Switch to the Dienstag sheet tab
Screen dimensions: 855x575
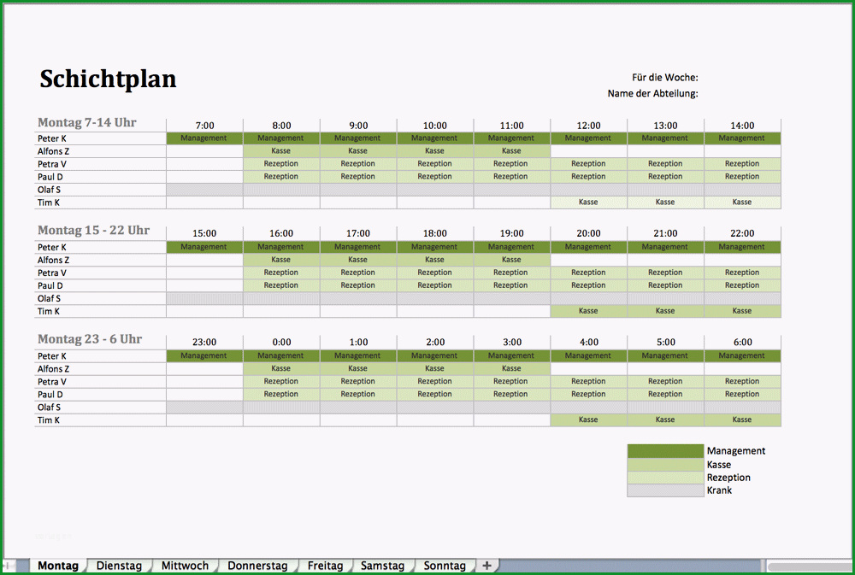click(119, 566)
